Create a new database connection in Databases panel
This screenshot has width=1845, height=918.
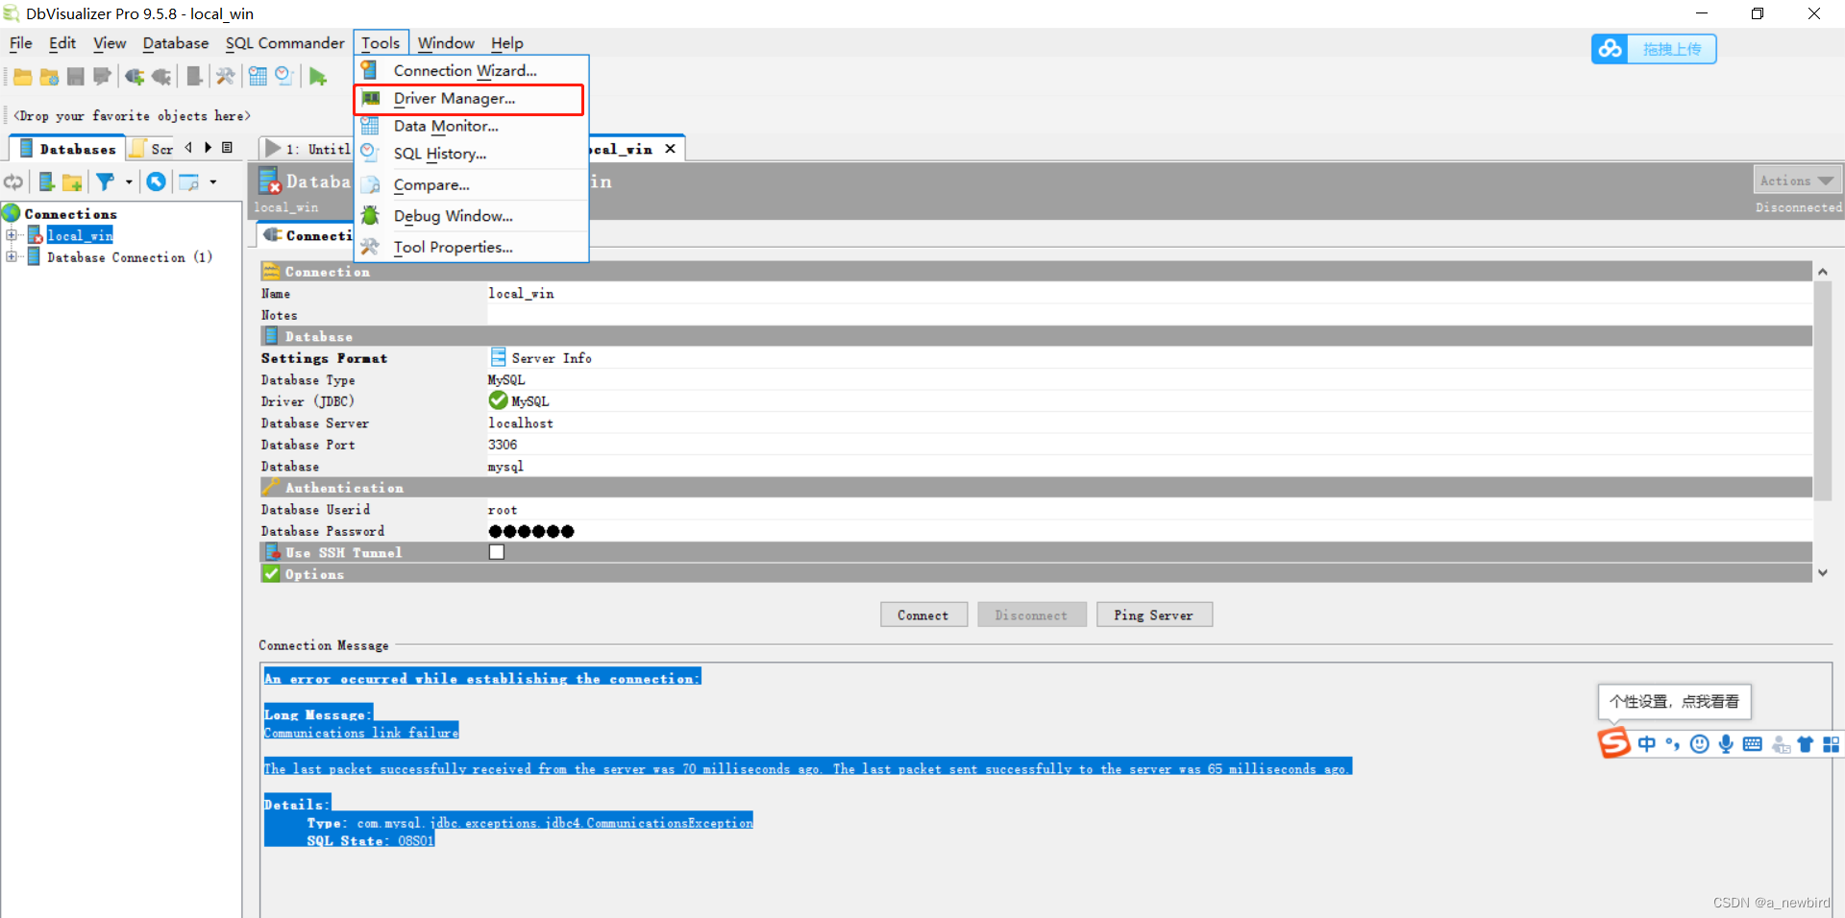(46, 181)
